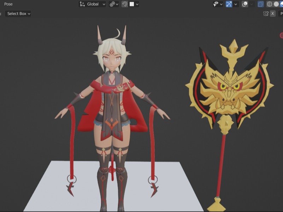Viewport: 283px width, 212px height.
Task: Toggle viewport overlays
Action: [x=245, y=4]
